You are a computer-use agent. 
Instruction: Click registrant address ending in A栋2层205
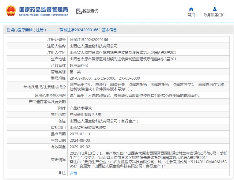pyautogui.click(x=123, y=52)
